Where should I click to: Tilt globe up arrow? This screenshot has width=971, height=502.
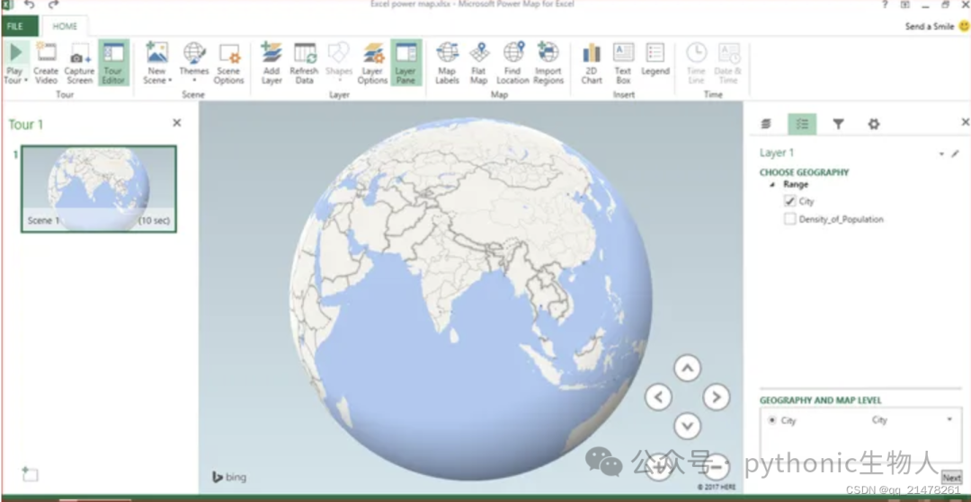point(688,368)
